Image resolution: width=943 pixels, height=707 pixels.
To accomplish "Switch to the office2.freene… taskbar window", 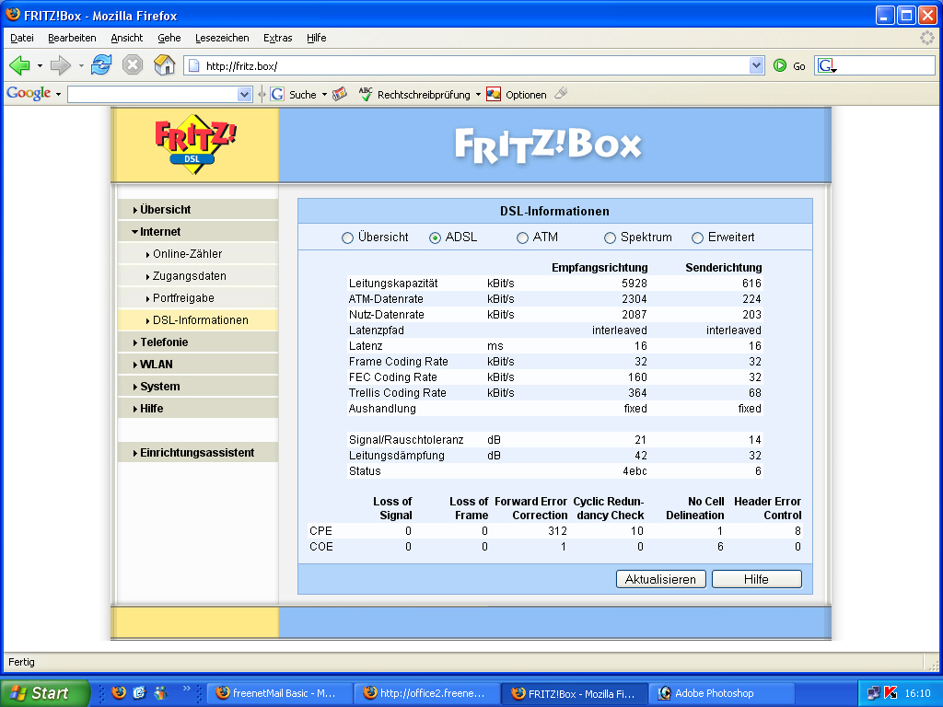I will coord(427,693).
